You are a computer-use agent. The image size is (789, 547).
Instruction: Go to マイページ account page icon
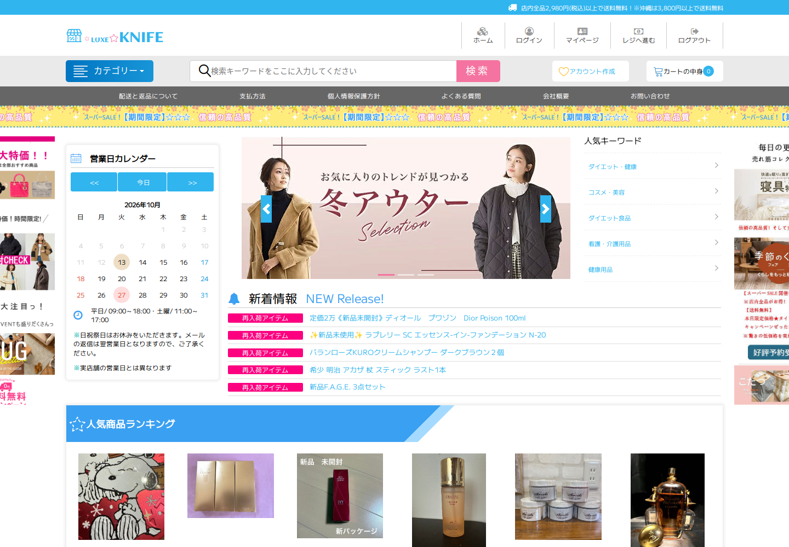pos(582,31)
